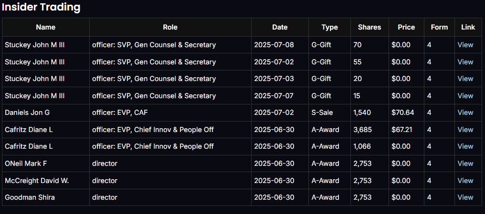This screenshot has width=485, height=214.
Task: Open View link for Stuckey 2025-07-03 gift
Action: [x=465, y=79]
